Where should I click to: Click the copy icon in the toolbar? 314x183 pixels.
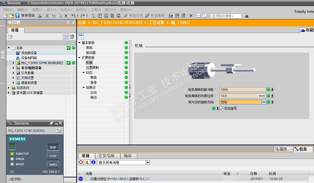tap(53, 15)
